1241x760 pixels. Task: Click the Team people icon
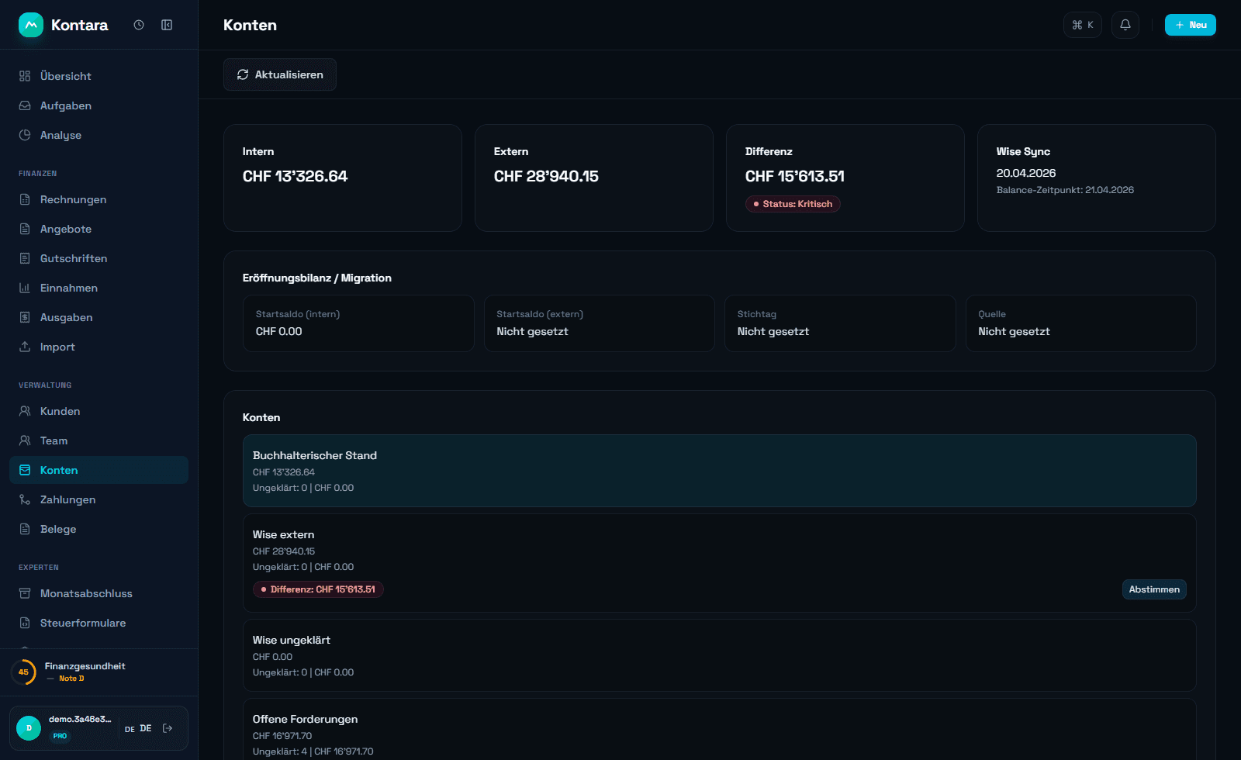click(x=25, y=440)
